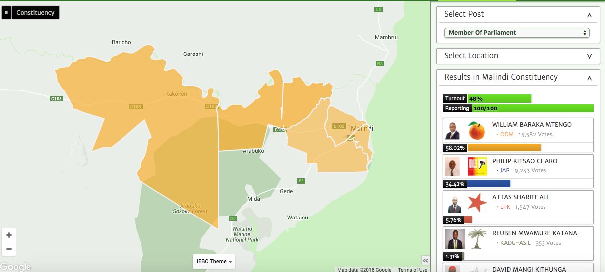Click the blue 34.42% vote share bar
This screenshot has width=605, height=272.
tap(488, 184)
